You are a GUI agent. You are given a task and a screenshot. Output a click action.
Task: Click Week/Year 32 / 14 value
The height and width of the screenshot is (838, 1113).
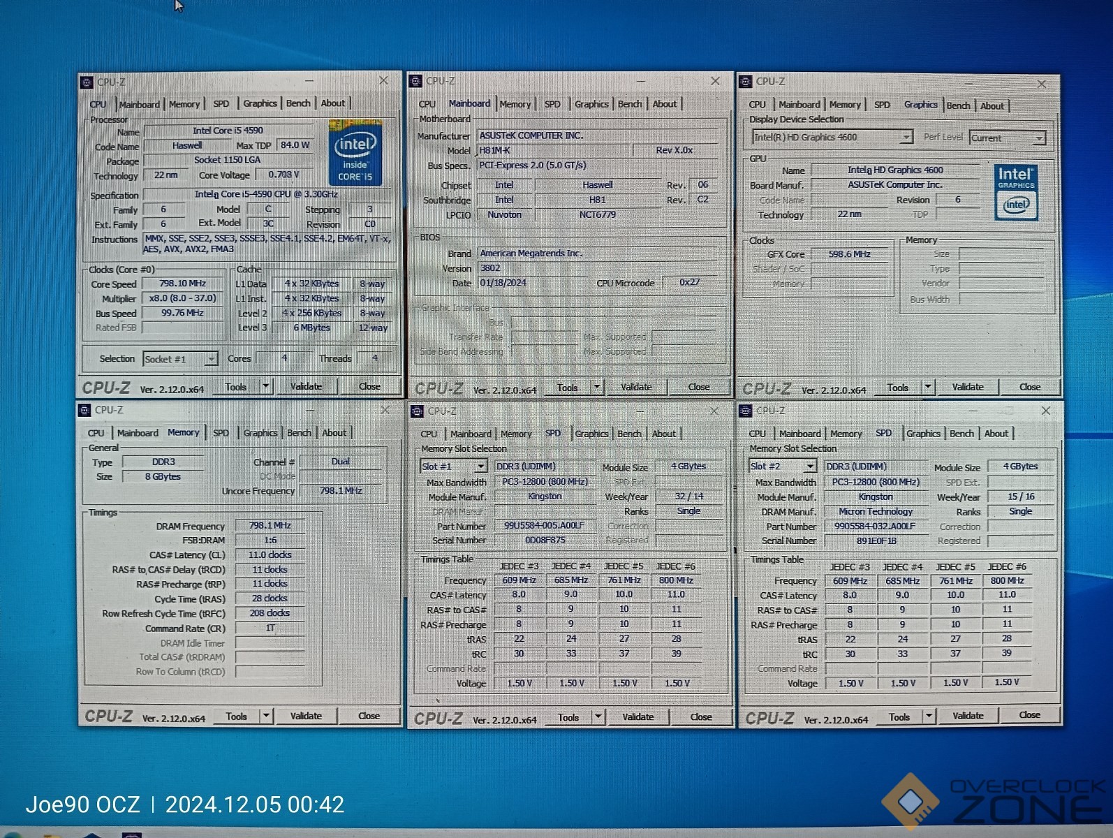click(x=688, y=496)
